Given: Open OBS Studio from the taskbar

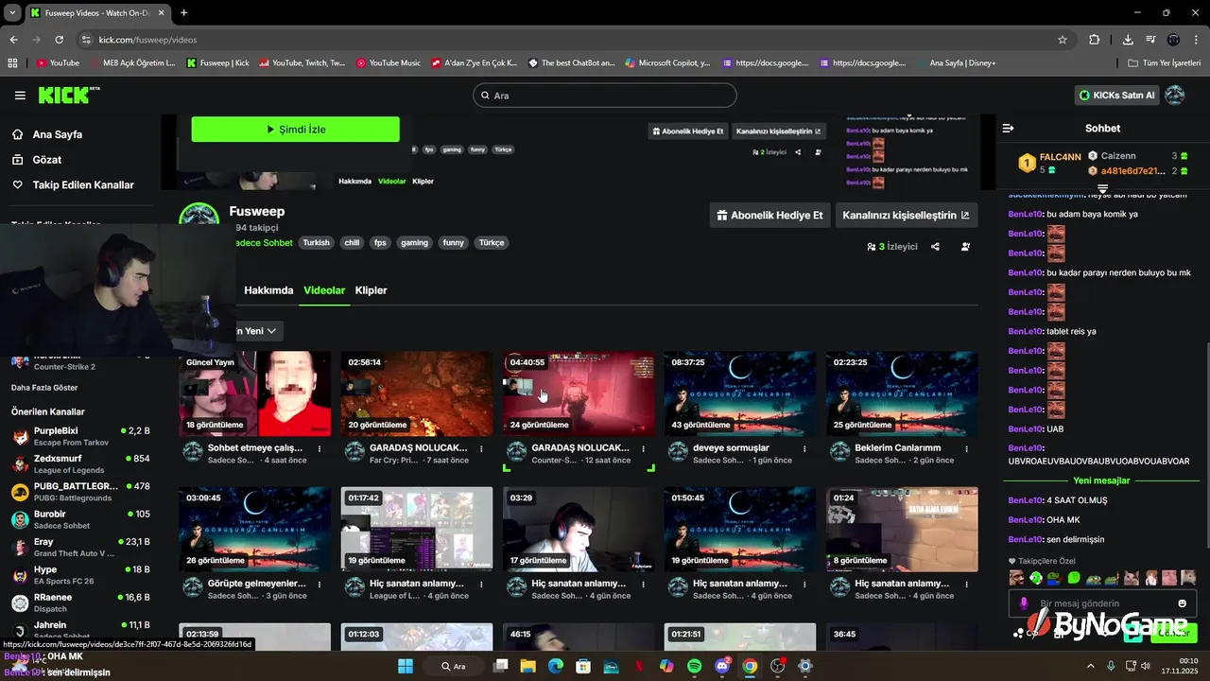Looking at the screenshot, I should point(777,666).
